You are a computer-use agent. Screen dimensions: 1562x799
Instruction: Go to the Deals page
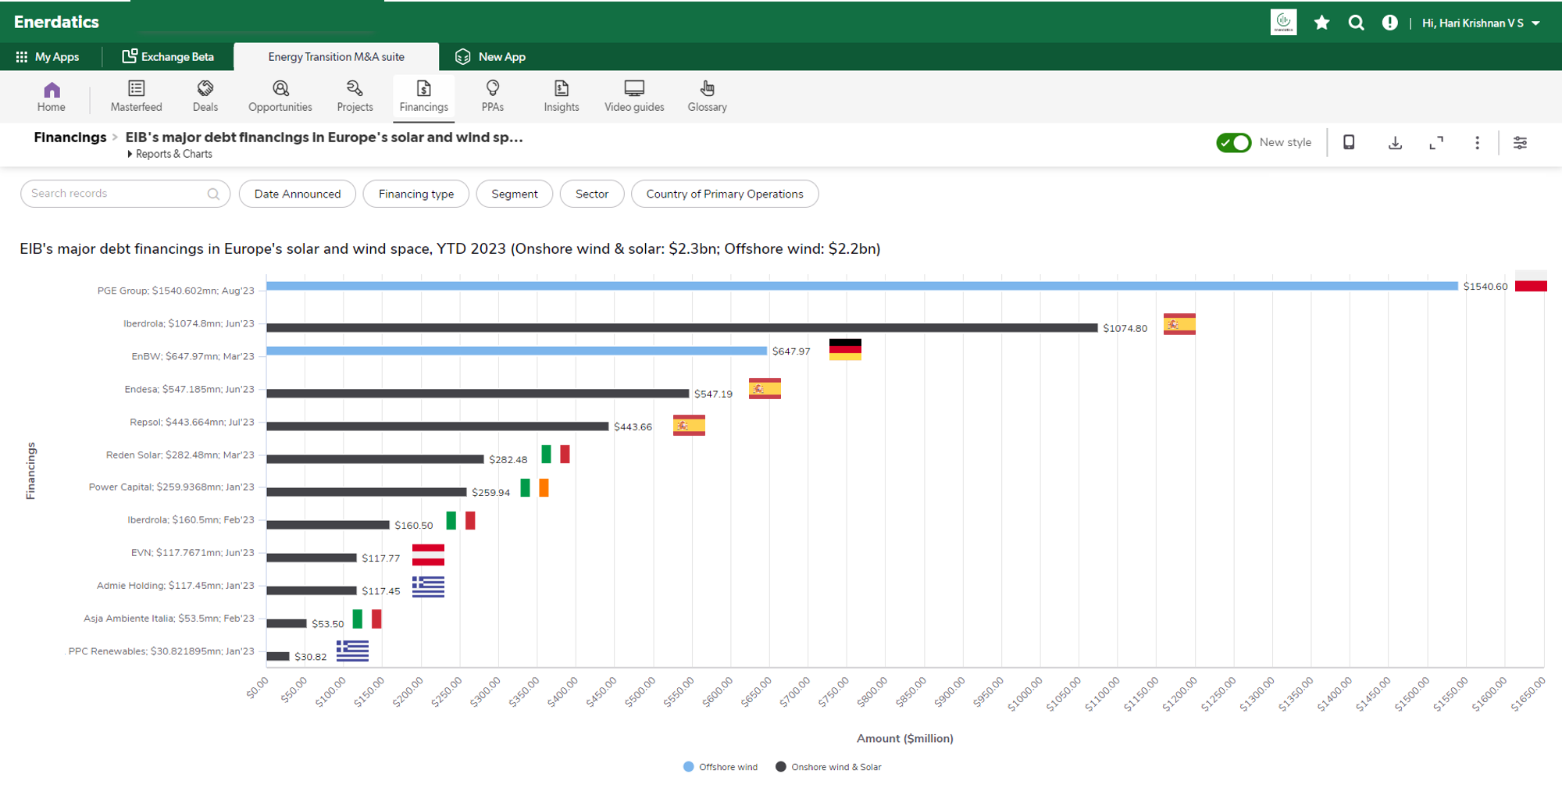pos(205,96)
